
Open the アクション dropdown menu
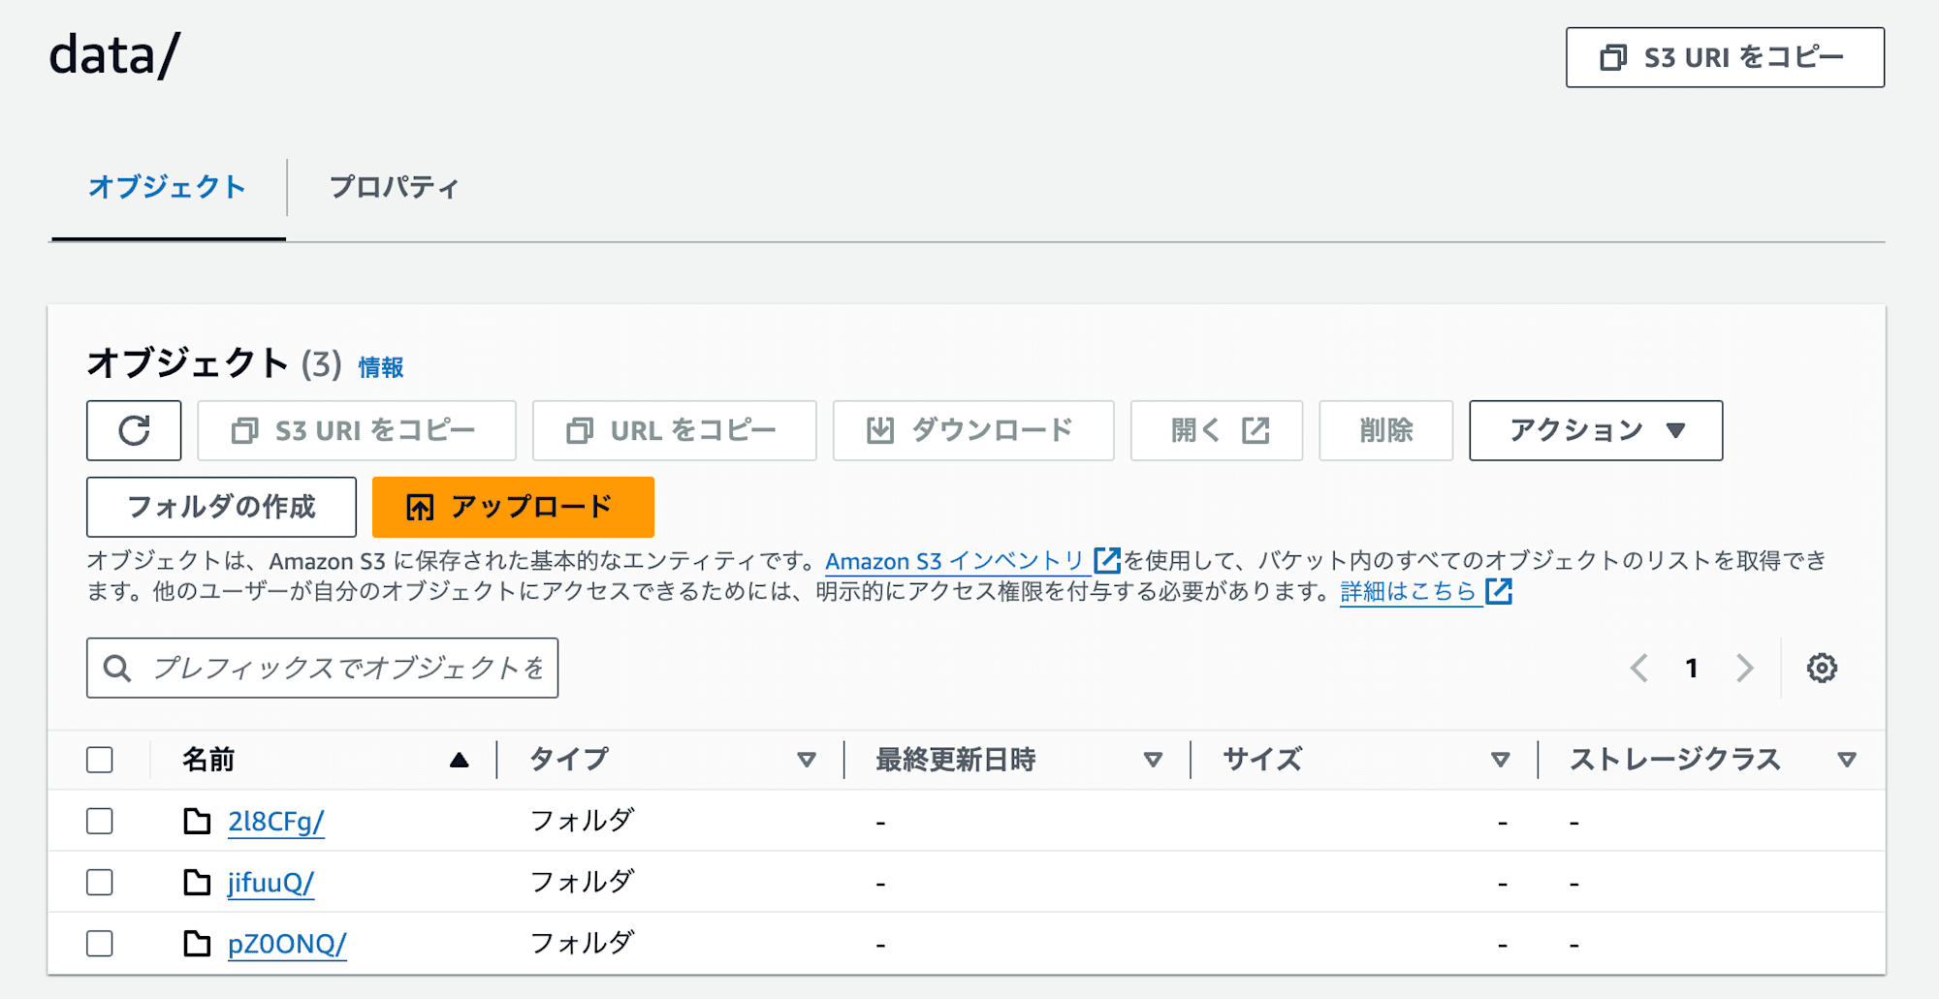(x=1596, y=430)
